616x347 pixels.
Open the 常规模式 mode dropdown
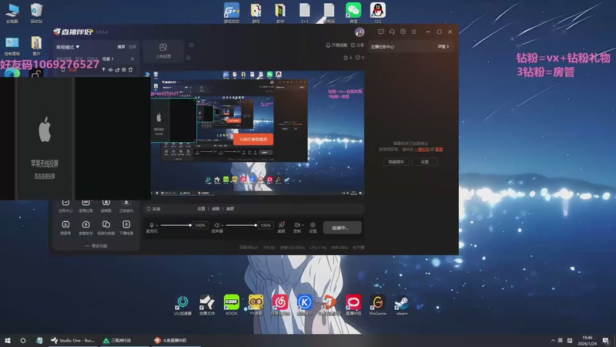68,47
